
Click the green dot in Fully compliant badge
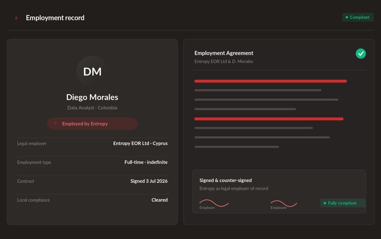tap(325, 203)
